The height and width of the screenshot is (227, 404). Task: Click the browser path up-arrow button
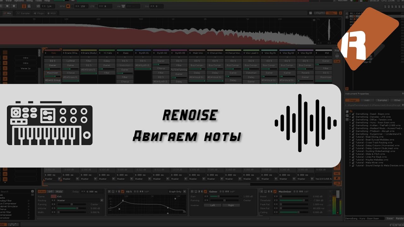402,105
